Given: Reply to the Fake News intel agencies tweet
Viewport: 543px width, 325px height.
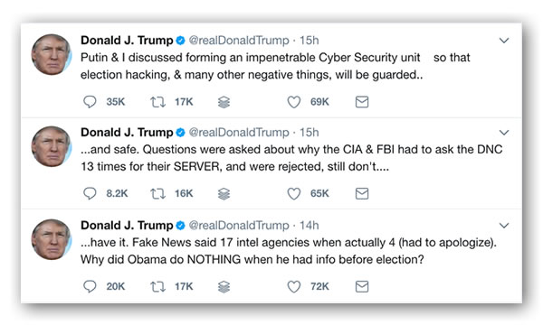Looking at the screenshot, I should [x=90, y=286].
